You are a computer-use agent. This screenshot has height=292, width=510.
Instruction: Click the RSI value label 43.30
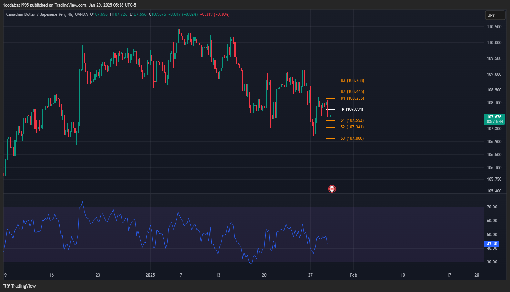(x=491, y=244)
